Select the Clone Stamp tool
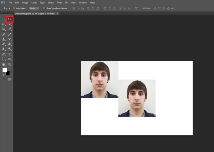 pyautogui.click(x=4, y=39)
